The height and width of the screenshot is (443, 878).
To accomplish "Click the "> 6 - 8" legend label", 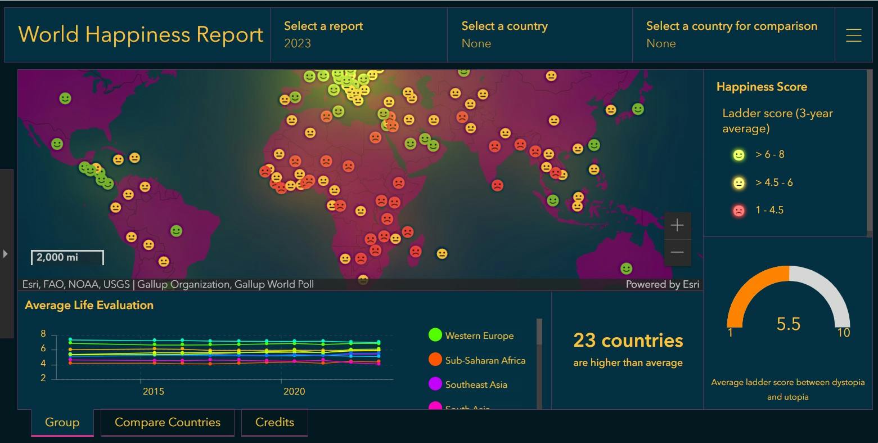I will pos(771,154).
